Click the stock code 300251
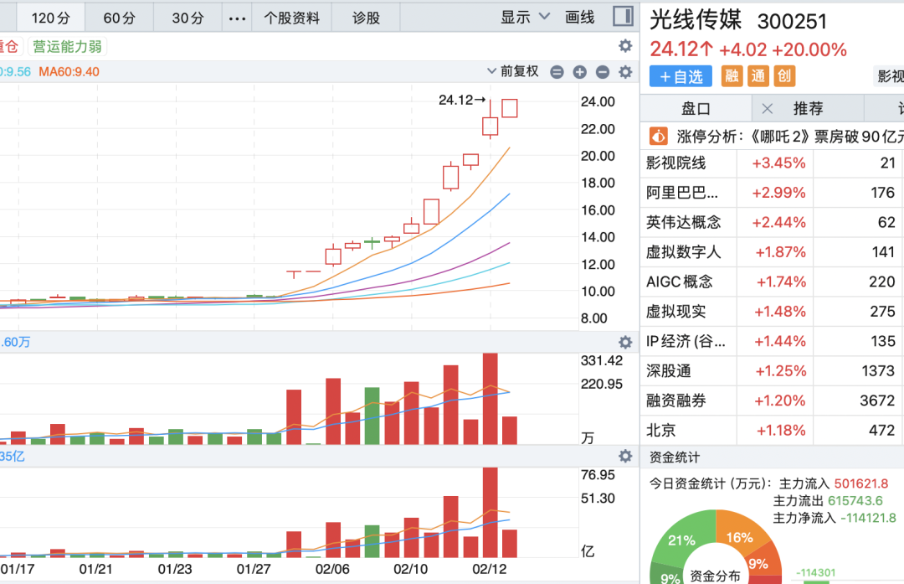Viewport: 904px width, 584px height. coord(792,22)
